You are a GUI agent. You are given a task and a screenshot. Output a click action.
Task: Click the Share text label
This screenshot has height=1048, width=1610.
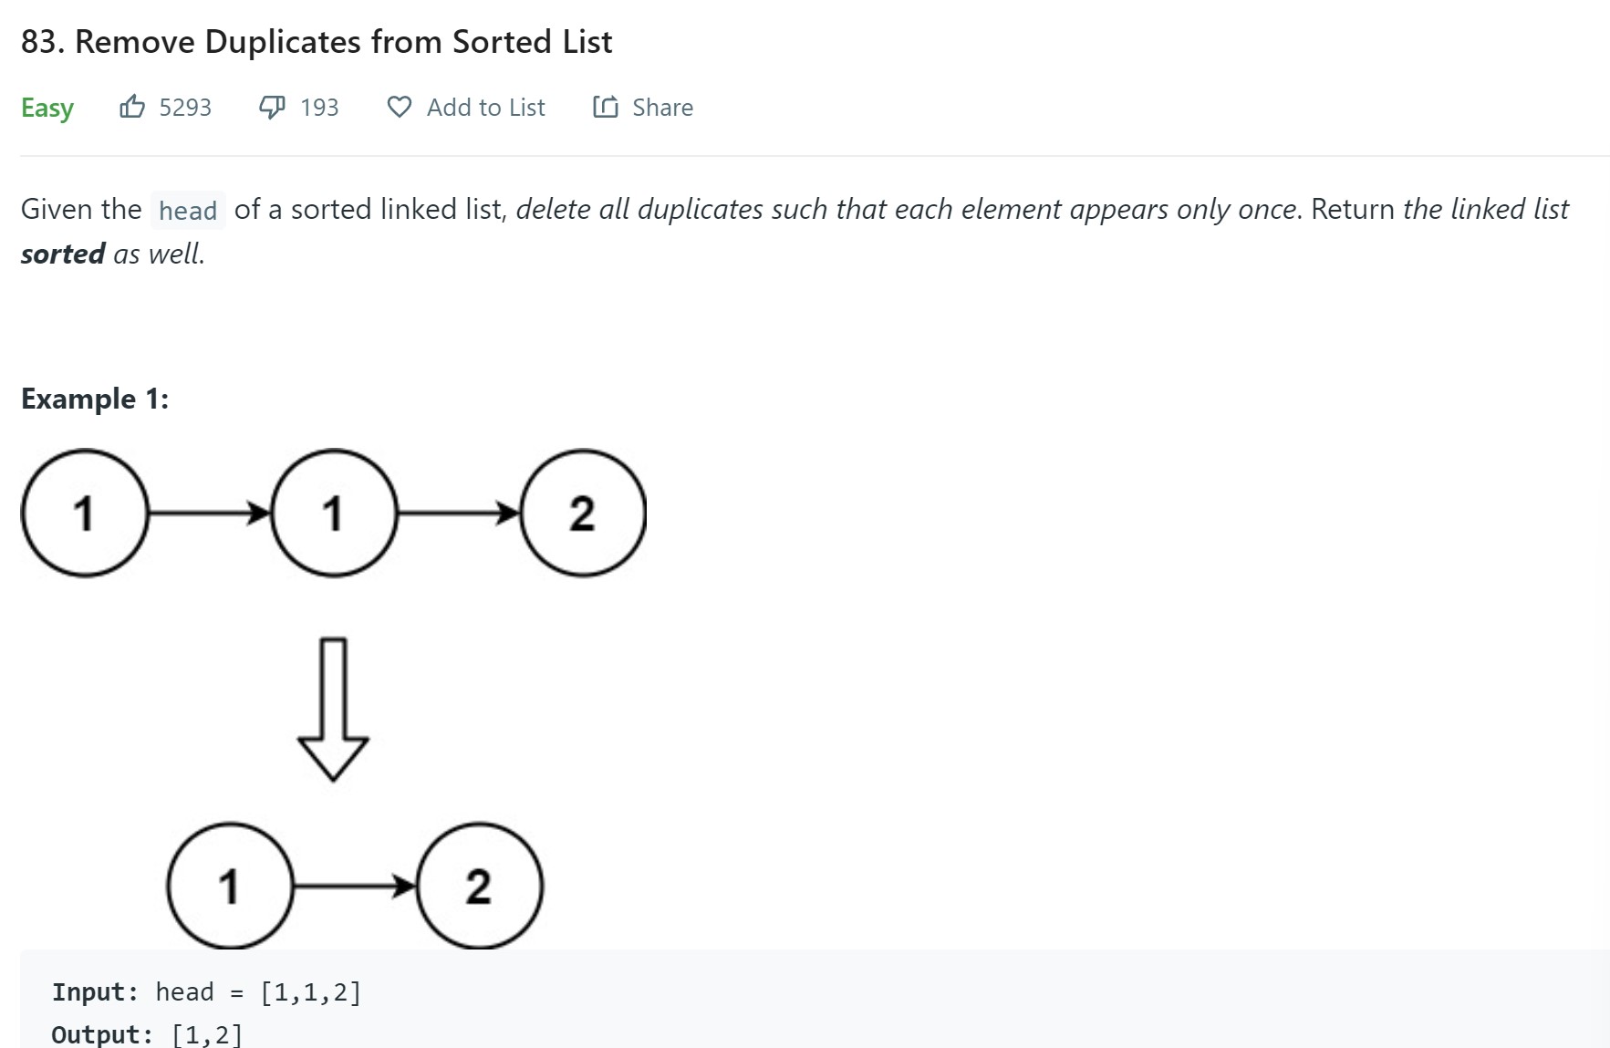tap(662, 108)
